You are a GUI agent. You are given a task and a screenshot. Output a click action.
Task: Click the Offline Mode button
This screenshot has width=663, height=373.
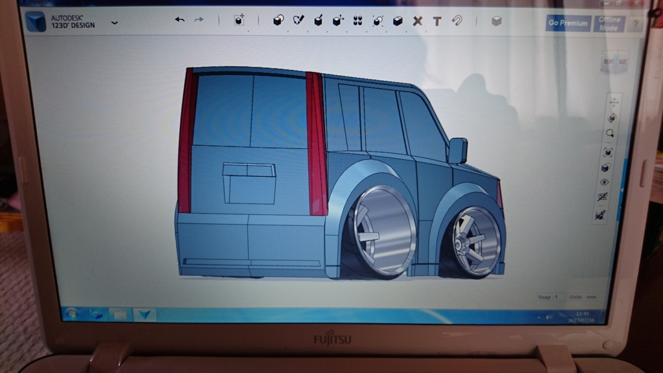pyautogui.click(x=609, y=24)
